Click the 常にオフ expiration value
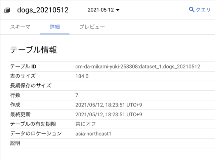The image size is (215, 161). (x=86, y=124)
